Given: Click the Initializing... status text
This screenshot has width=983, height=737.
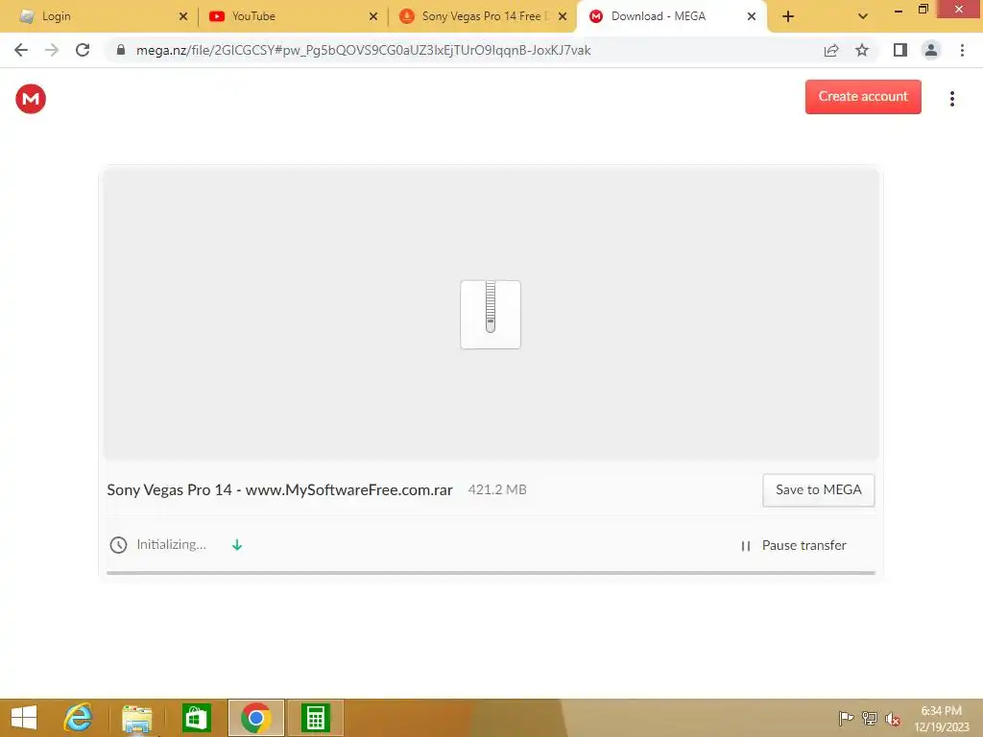Looking at the screenshot, I should [x=171, y=544].
